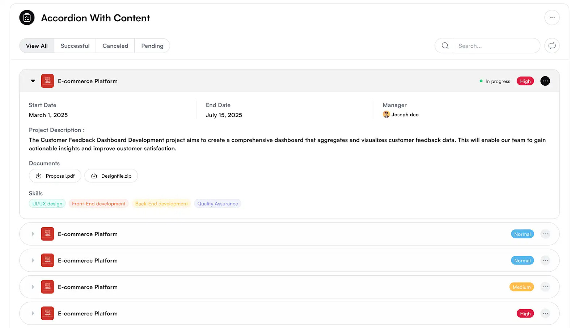Click Joseph deo's manager avatar
The height and width of the screenshot is (328, 579).
coord(386,115)
